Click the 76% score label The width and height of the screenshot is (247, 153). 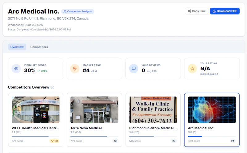76,141
